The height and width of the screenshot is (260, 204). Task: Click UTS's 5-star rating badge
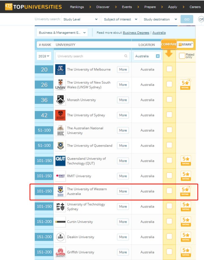(x=186, y=207)
